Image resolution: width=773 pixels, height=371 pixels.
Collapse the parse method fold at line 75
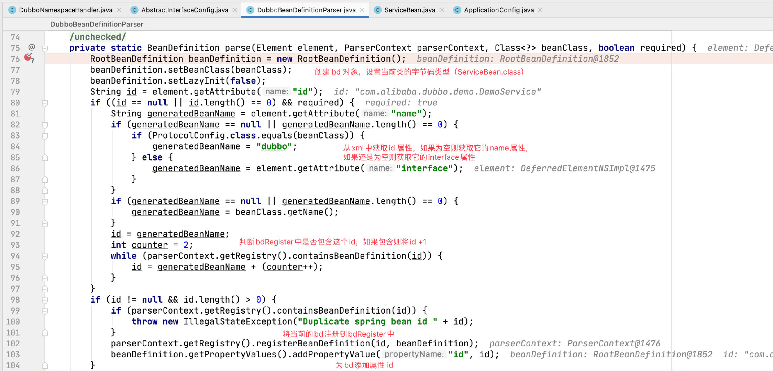click(45, 48)
